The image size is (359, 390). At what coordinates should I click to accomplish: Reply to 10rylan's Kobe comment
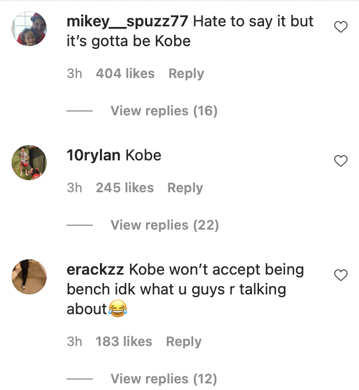click(x=185, y=188)
